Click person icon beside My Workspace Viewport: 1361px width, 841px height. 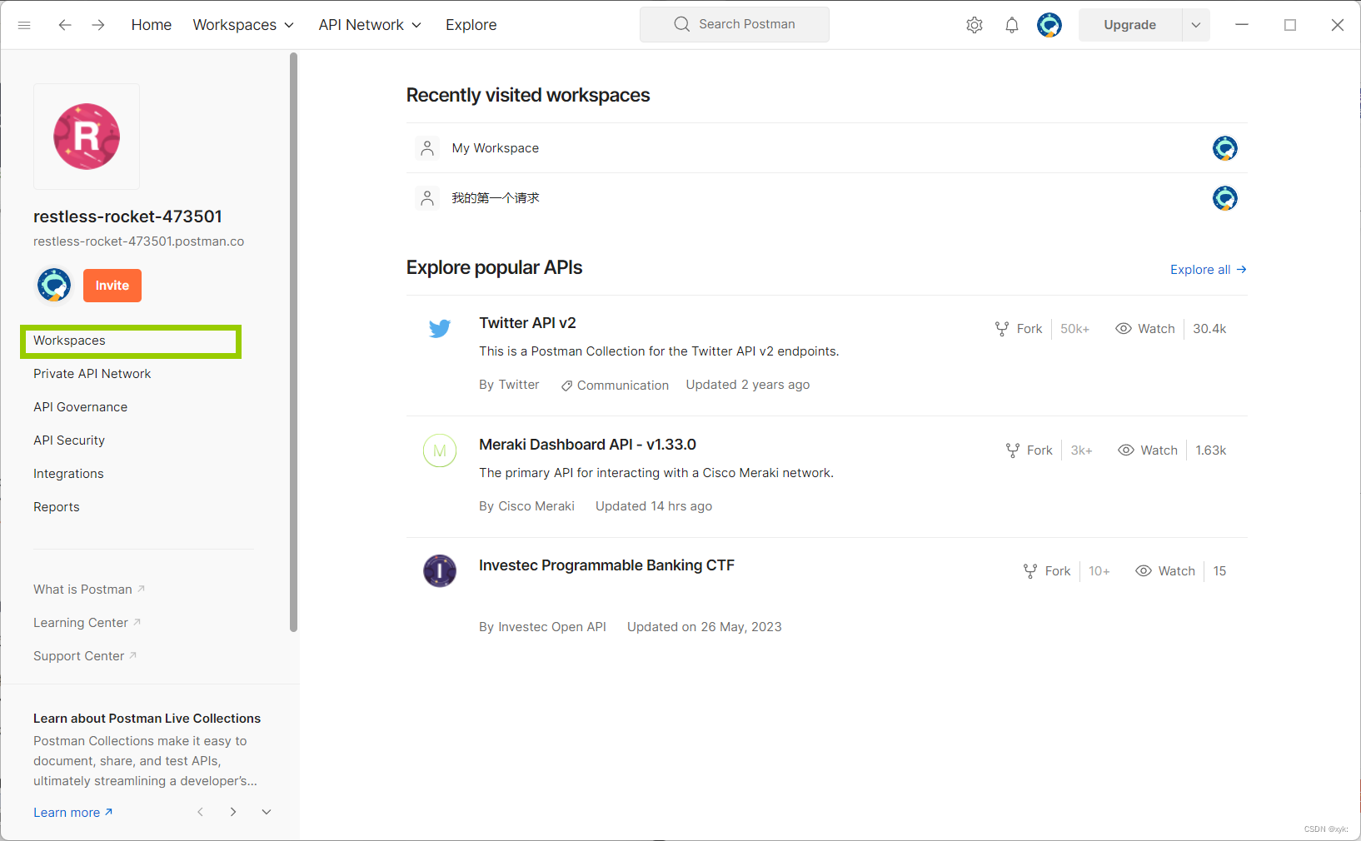(427, 148)
